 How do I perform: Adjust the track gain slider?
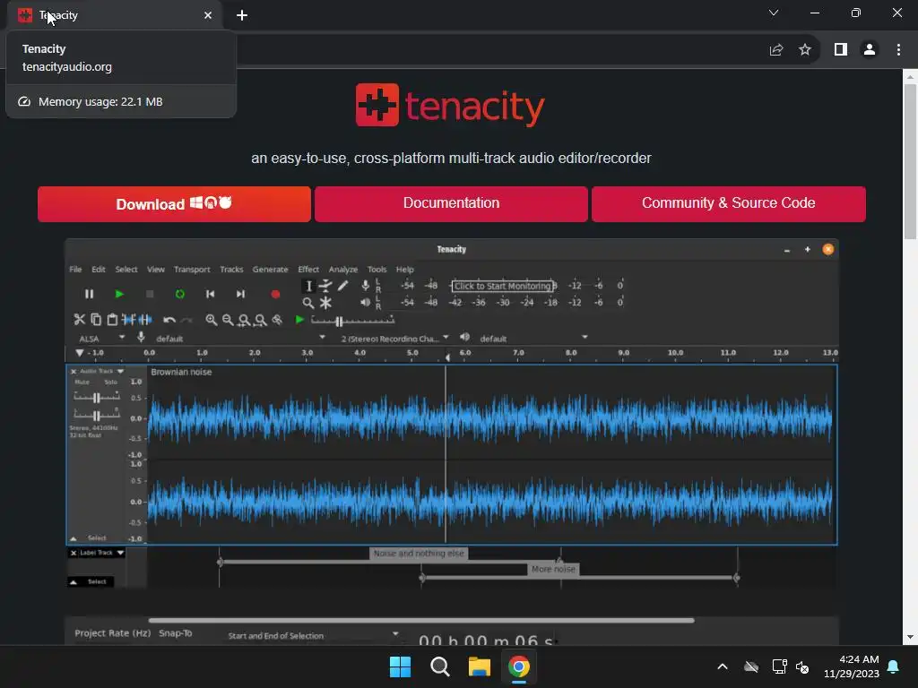[97, 398]
